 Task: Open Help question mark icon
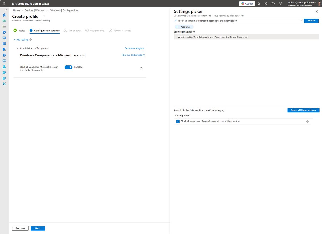(273, 3)
